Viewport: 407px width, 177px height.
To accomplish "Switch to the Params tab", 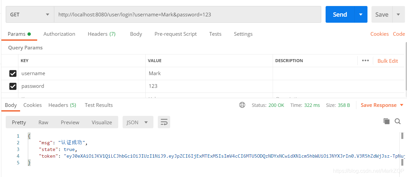I will click(19, 34).
